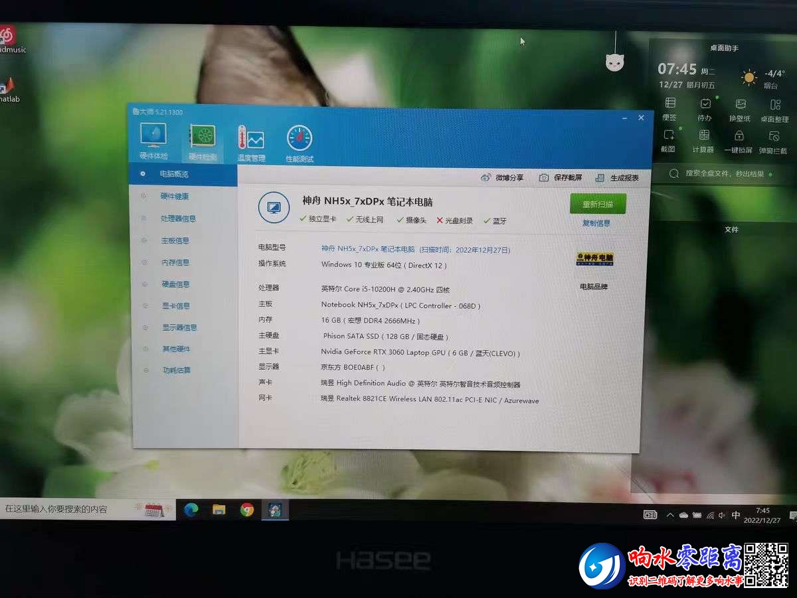Open Google Chrome from the taskbar

click(247, 510)
